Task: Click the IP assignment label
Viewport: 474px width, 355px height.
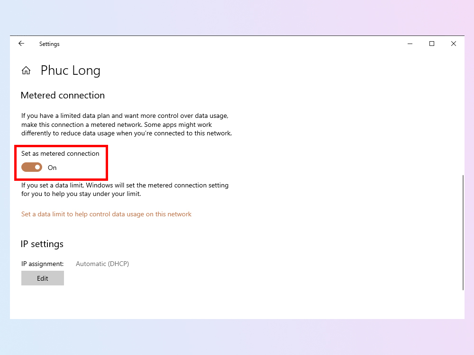Action: point(42,264)
